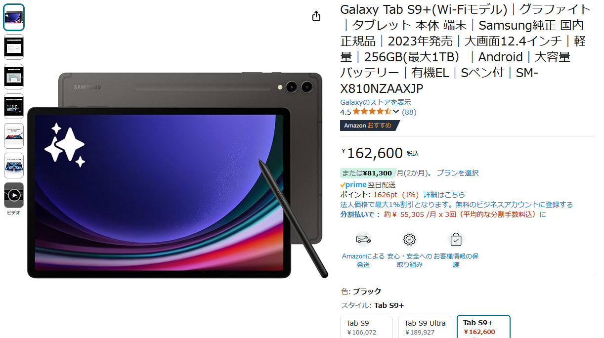Click the prime logo badge
The height and width of the screenshot is (338, 604).
tap(353, 185)
